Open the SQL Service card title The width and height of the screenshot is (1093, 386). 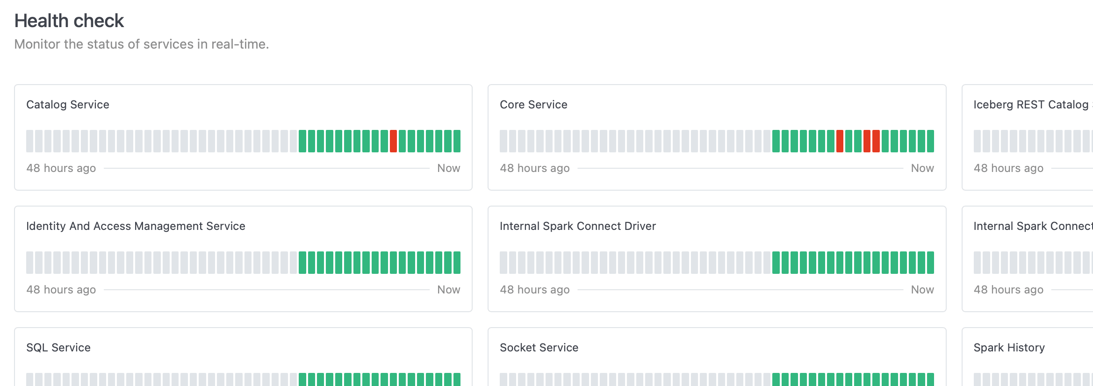coord(58,348)
